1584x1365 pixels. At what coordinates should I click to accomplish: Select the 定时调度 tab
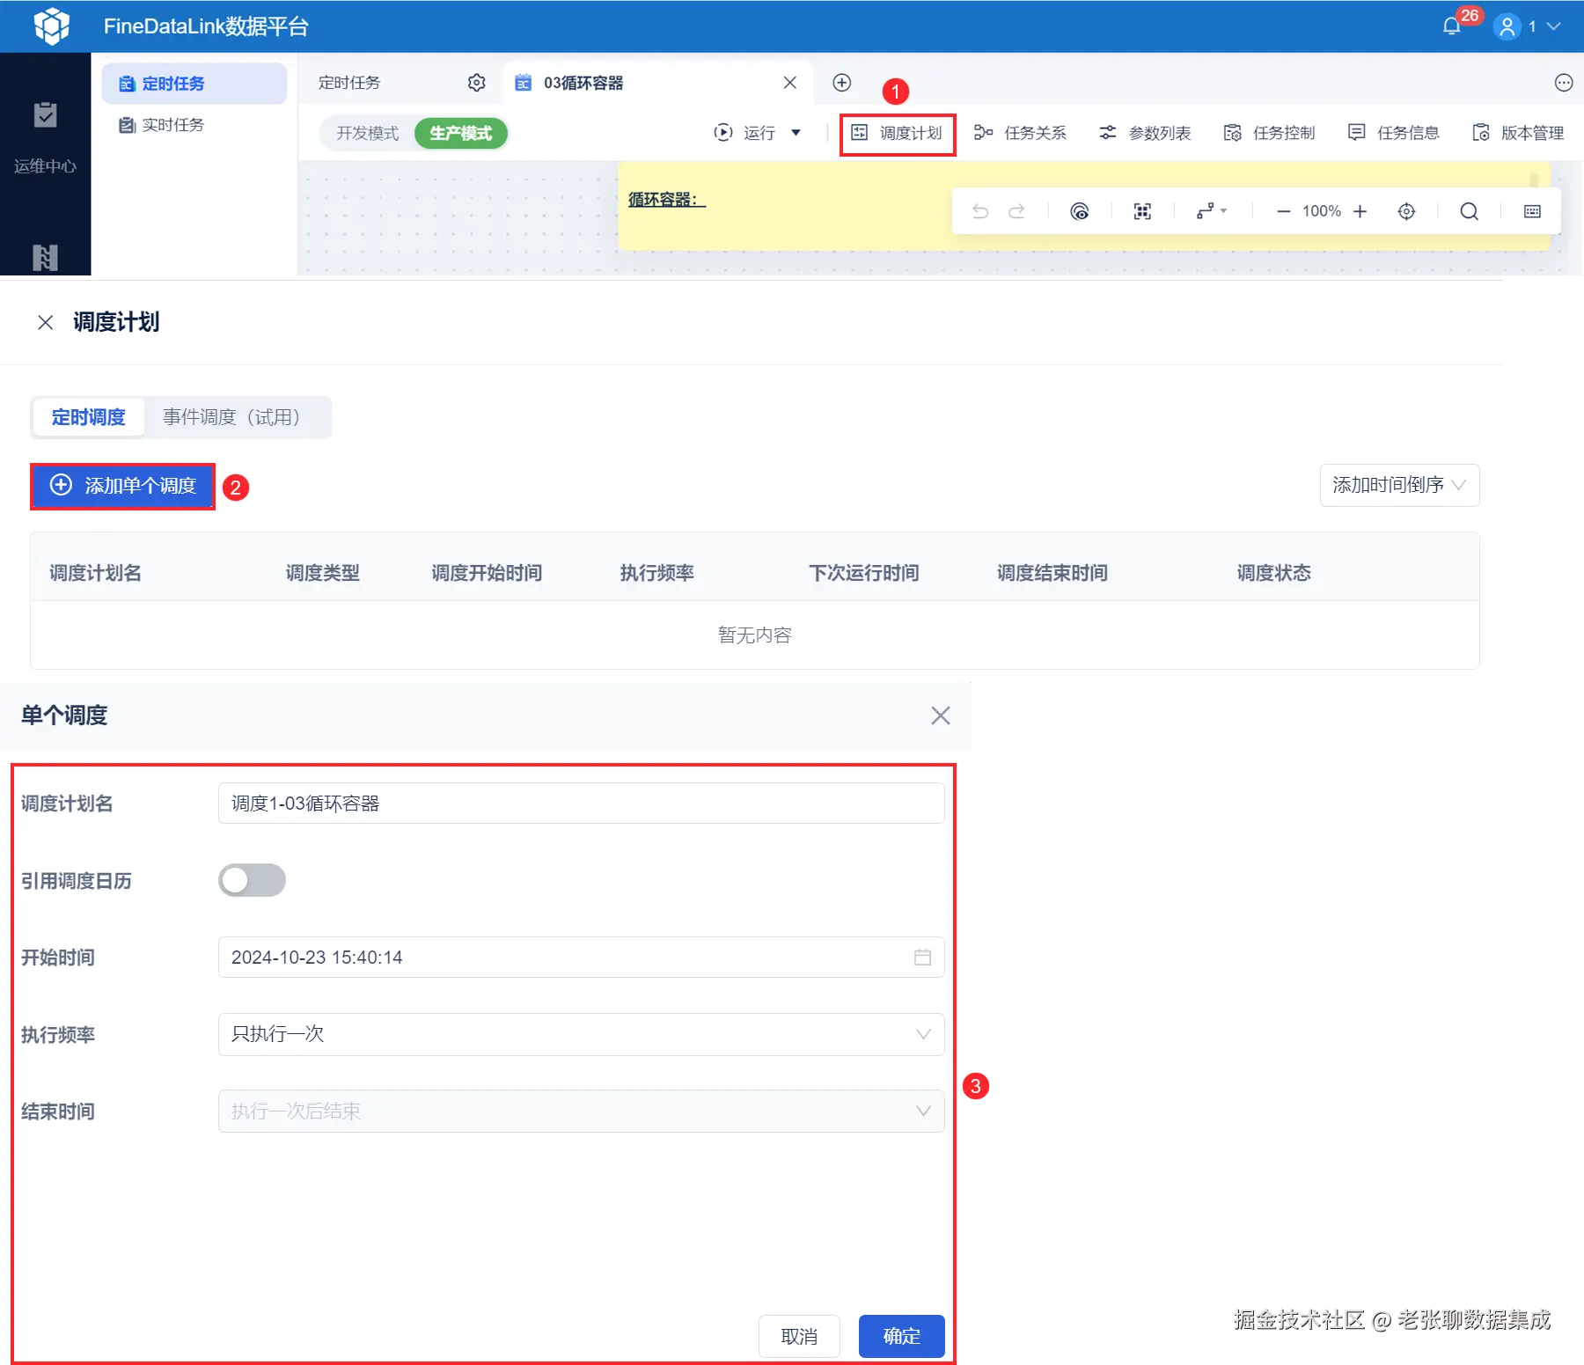[88, 417]
